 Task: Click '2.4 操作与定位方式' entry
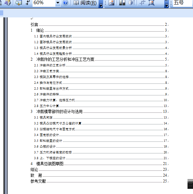[x=101, y=82]
